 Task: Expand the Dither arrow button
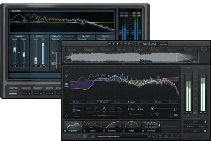205,131
